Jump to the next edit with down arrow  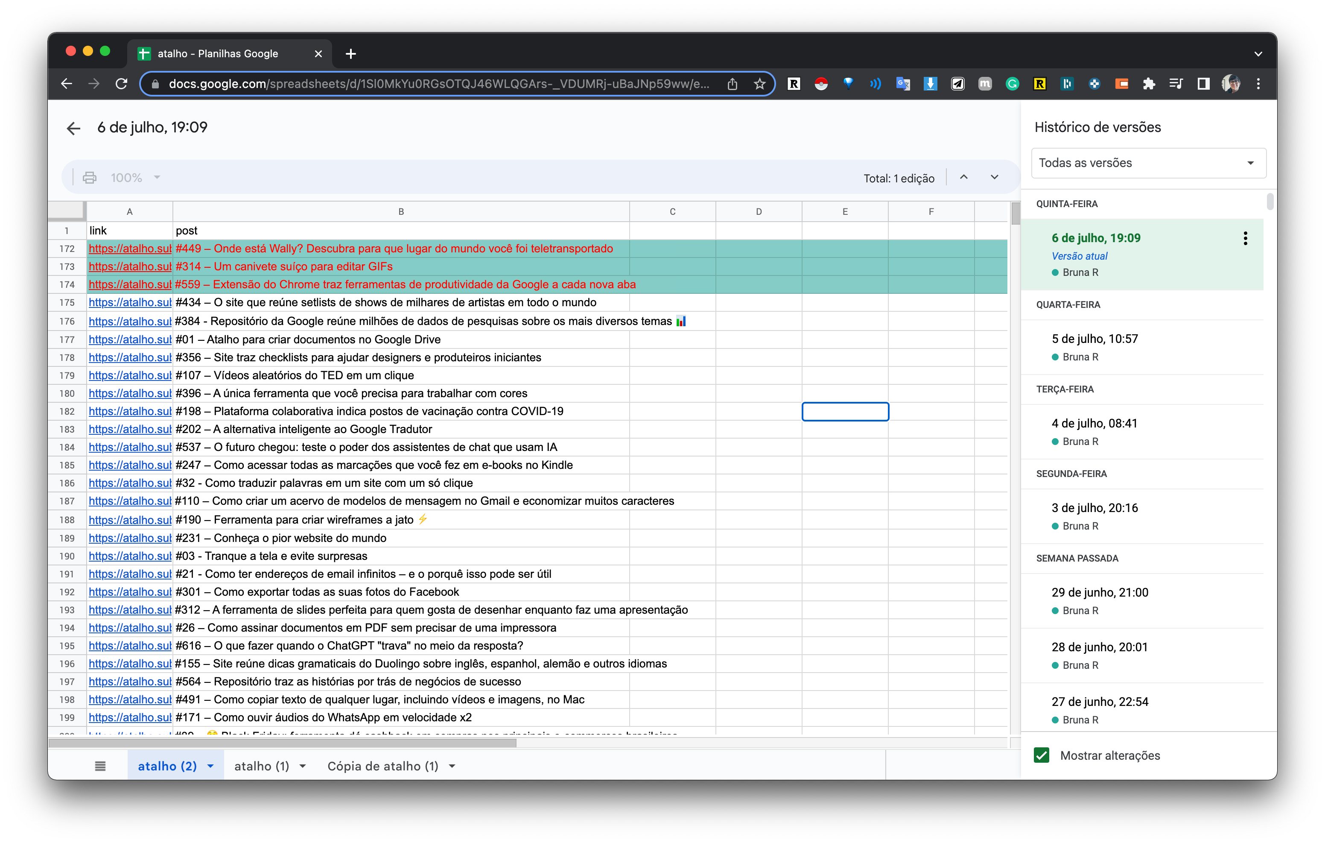(994, 177)
